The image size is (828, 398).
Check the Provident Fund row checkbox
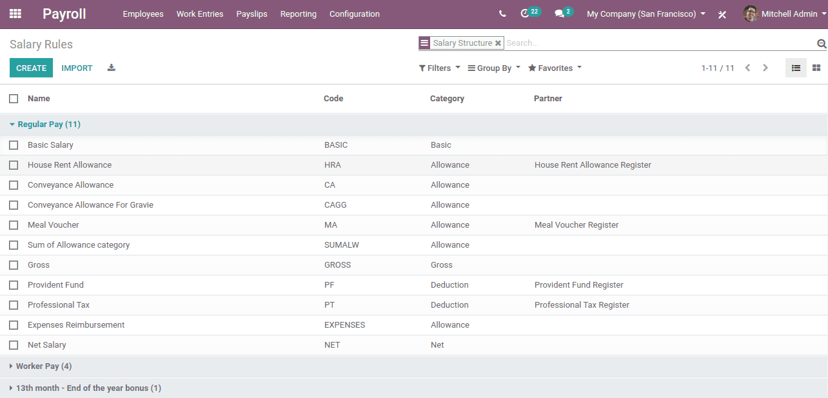click(14, 285)
